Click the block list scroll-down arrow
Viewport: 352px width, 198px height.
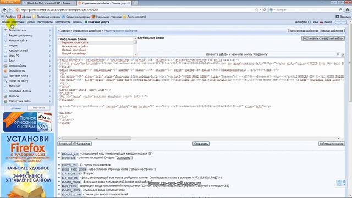pyautogui.click(x=135, y=54)
